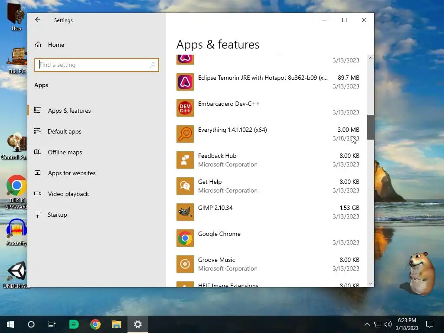The height and width of the screenshot is (333, 444).
Task: Click the GIMP 2.10.34 app icon
Action: pos(185,212)
